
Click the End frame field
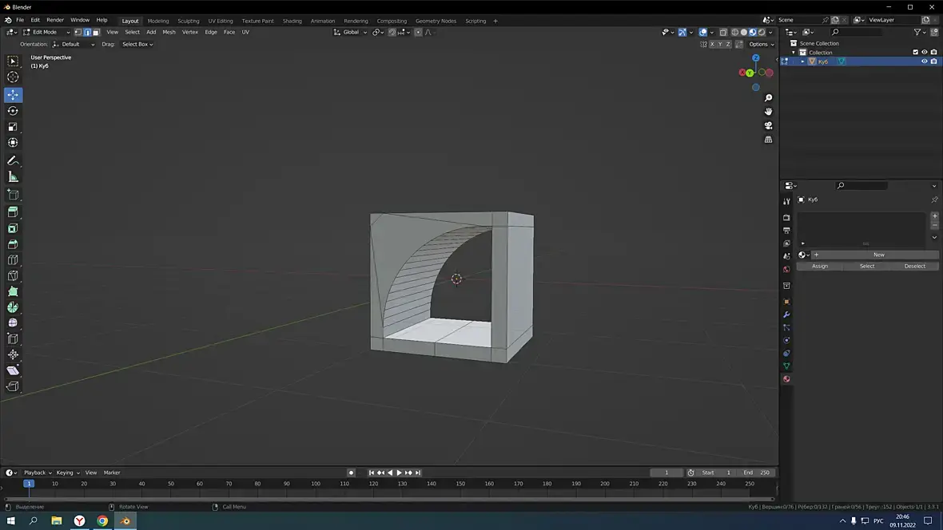tap(756, 473)
